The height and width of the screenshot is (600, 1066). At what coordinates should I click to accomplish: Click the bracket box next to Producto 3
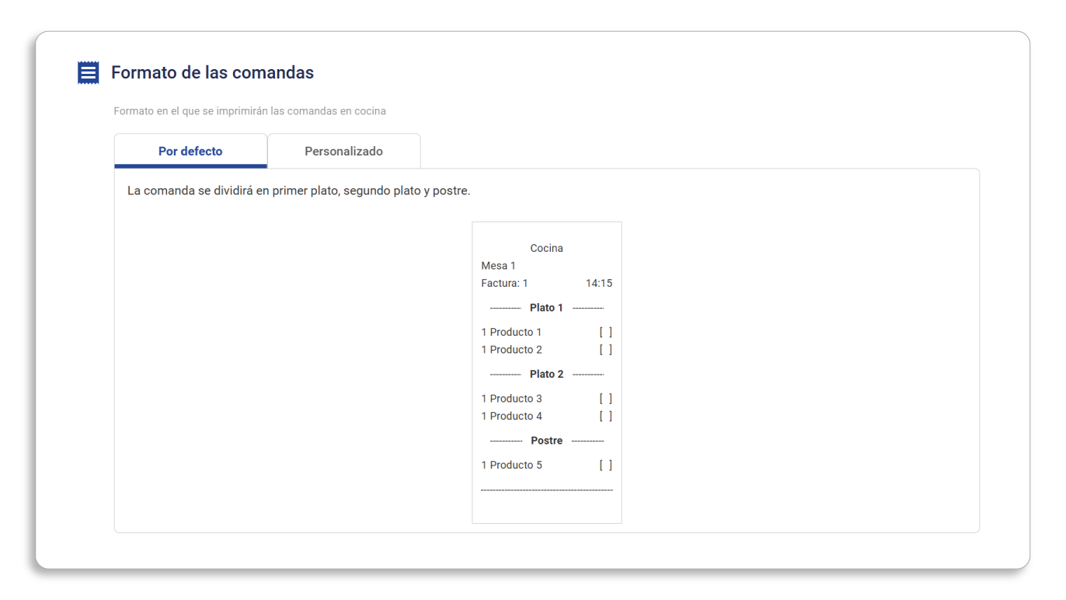[605, 399]
